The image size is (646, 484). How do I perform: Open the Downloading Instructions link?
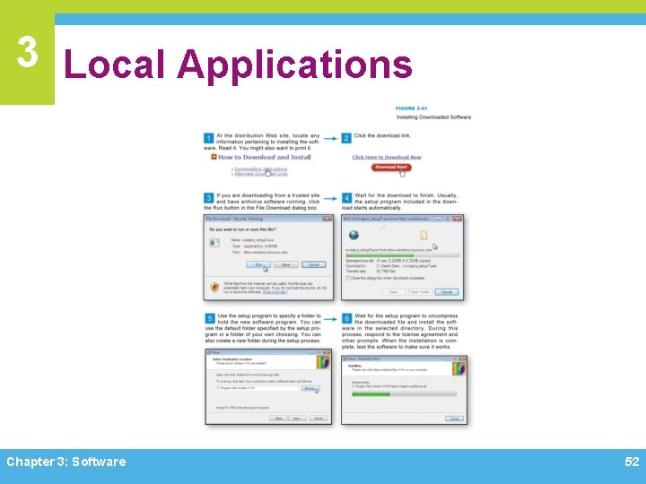(261, 169)
